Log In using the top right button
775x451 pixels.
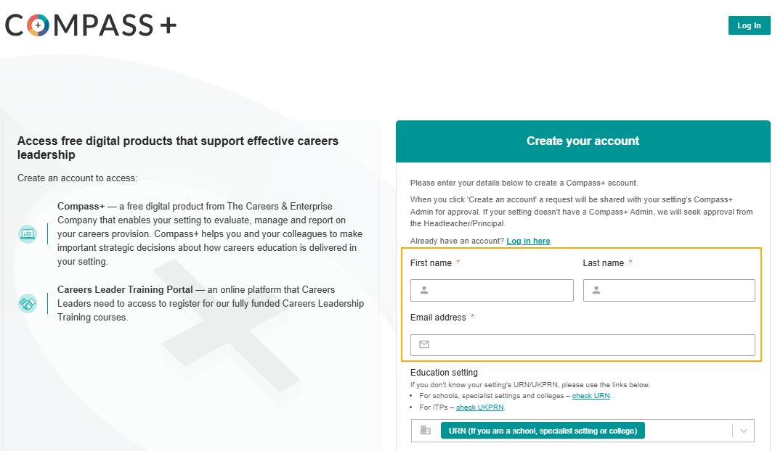coord(749,25)
